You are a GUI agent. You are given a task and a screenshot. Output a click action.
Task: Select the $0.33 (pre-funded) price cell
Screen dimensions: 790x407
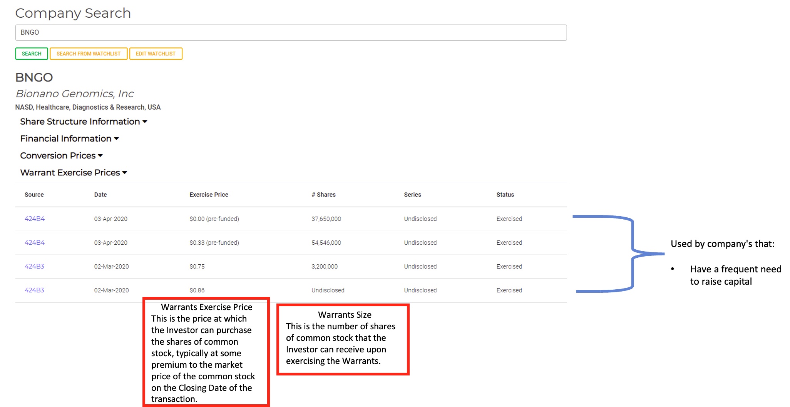click(214, 243)
